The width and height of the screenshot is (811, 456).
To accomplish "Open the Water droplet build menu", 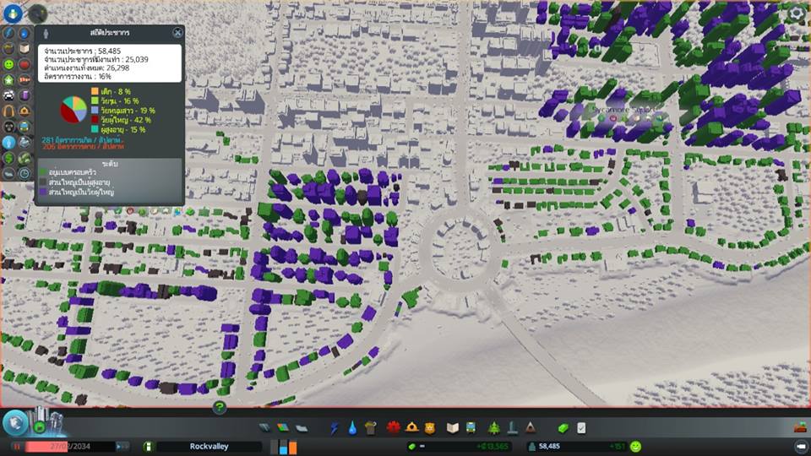I will [x=352, y=427].
